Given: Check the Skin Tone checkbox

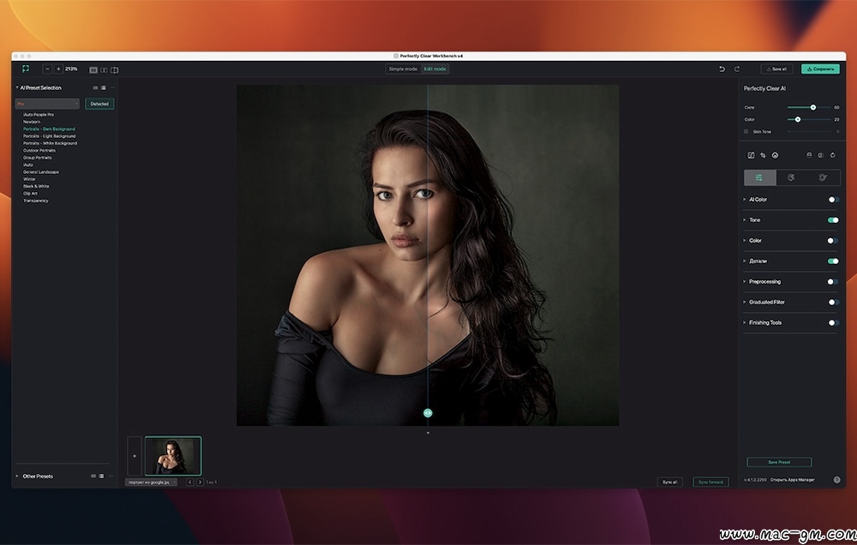Looking at the screenshot, I should [x=746, y=132].
